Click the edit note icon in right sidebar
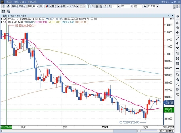 click(177, 90)
